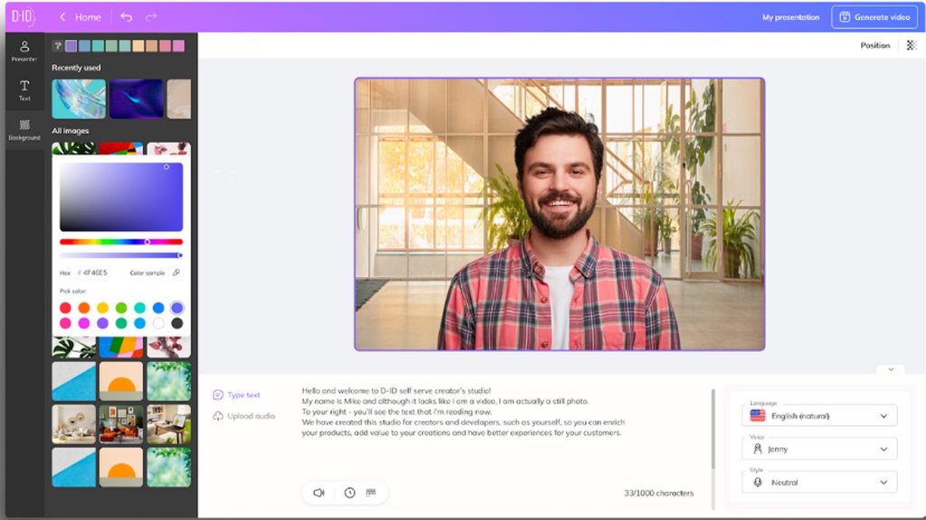Viewport: 926px width, 520px height.
Task: Click the speaker listen icon below script
Action: click(x=318, y=493)
